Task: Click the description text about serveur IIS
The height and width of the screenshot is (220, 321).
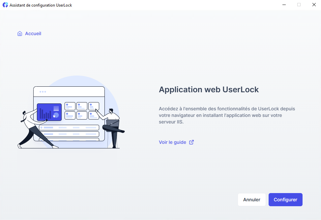Action: click(227, 115)
